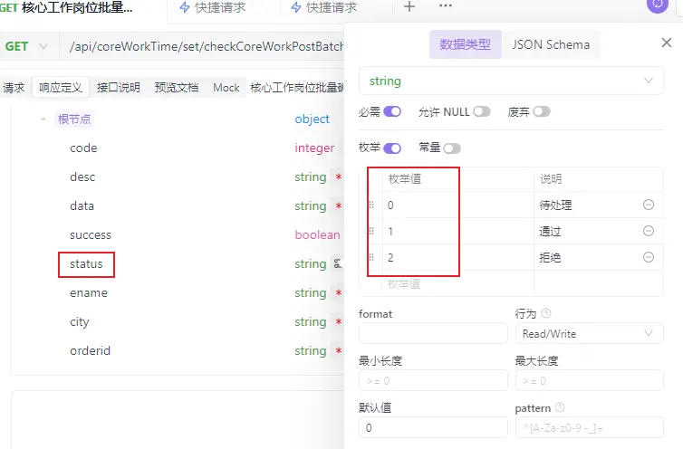The image size is (683, 449).
Task: Click the pattern input field
Action: click(x=590, y=427)
